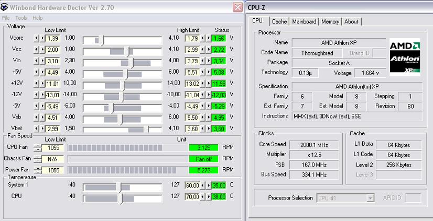Click the Level 2 cache value 256 Kbytes

[x=399, y=165]
